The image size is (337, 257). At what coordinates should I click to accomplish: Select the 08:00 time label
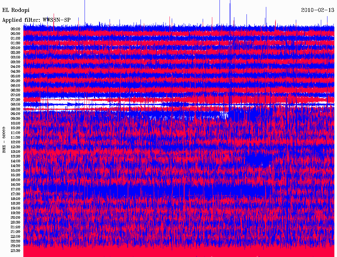(15, 104)
